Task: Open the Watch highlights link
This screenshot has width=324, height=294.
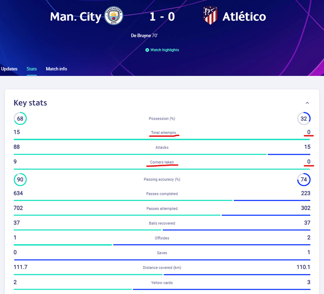Action: (x=165, y=50)
